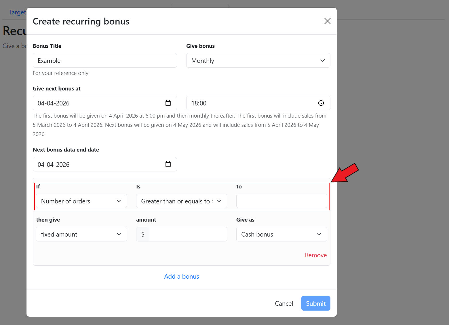Click the Add a bonus link
Viewport: 449px width, 325px height.
click(181, 277)
